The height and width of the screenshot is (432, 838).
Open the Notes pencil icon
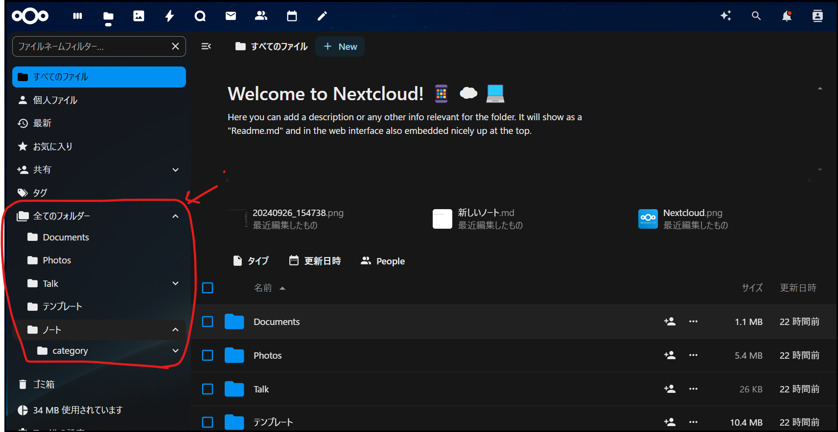[322, 16]
